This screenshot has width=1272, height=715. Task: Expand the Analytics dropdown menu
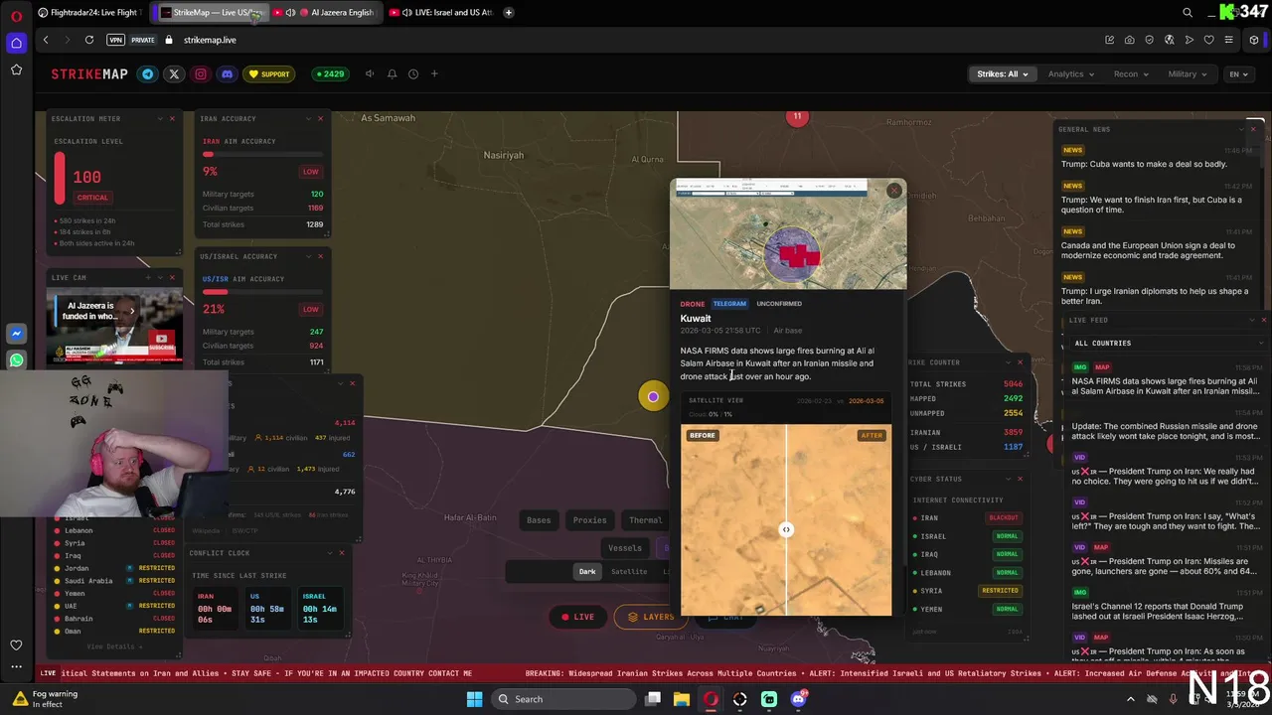coord(1070,73)
